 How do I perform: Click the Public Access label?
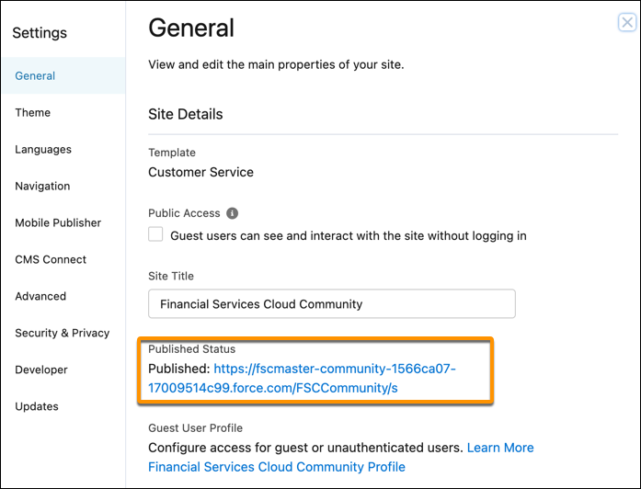(x=184, y=213)
